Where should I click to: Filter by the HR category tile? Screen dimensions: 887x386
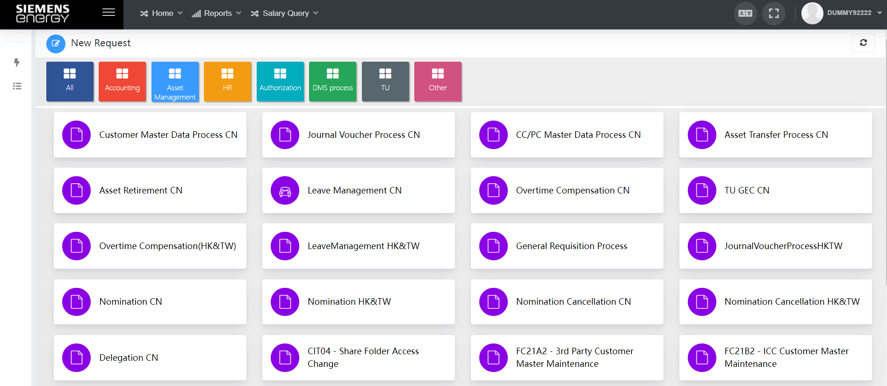click(x=227, y=81)
